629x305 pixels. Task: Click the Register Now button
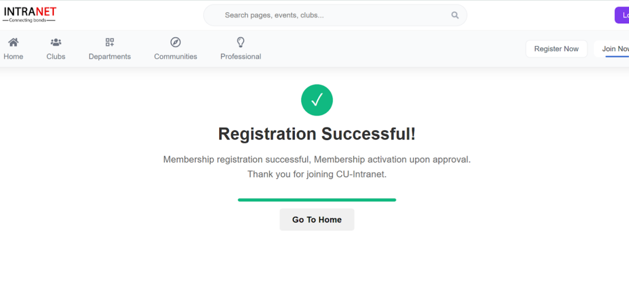[x=556, y=49]
